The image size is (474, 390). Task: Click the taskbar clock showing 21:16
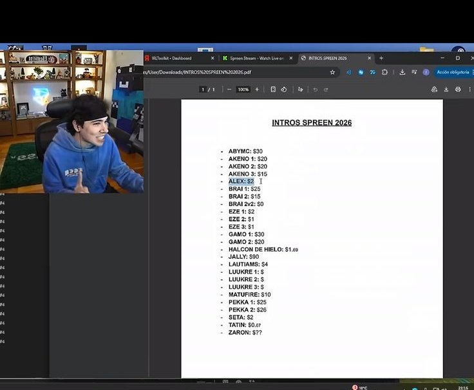coord(463,387)
